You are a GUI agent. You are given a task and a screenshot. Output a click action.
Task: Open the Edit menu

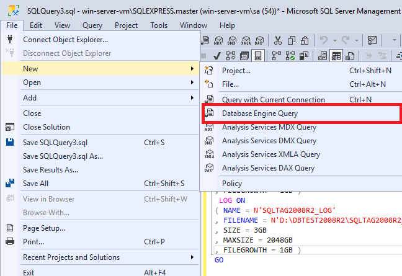[x=36, y=25]
